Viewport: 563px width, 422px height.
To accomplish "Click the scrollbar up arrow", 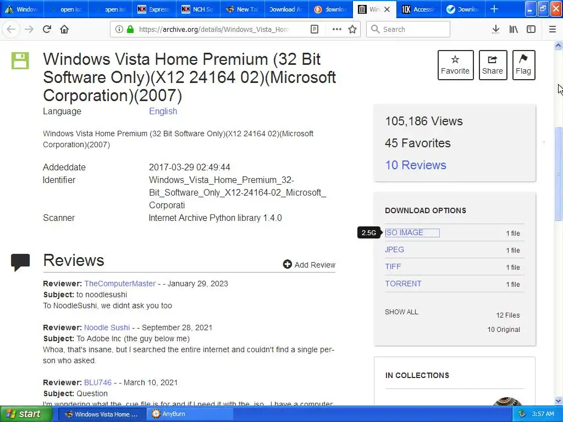I will [559, 45].
